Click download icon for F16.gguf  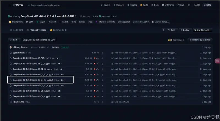click(103, 58)
